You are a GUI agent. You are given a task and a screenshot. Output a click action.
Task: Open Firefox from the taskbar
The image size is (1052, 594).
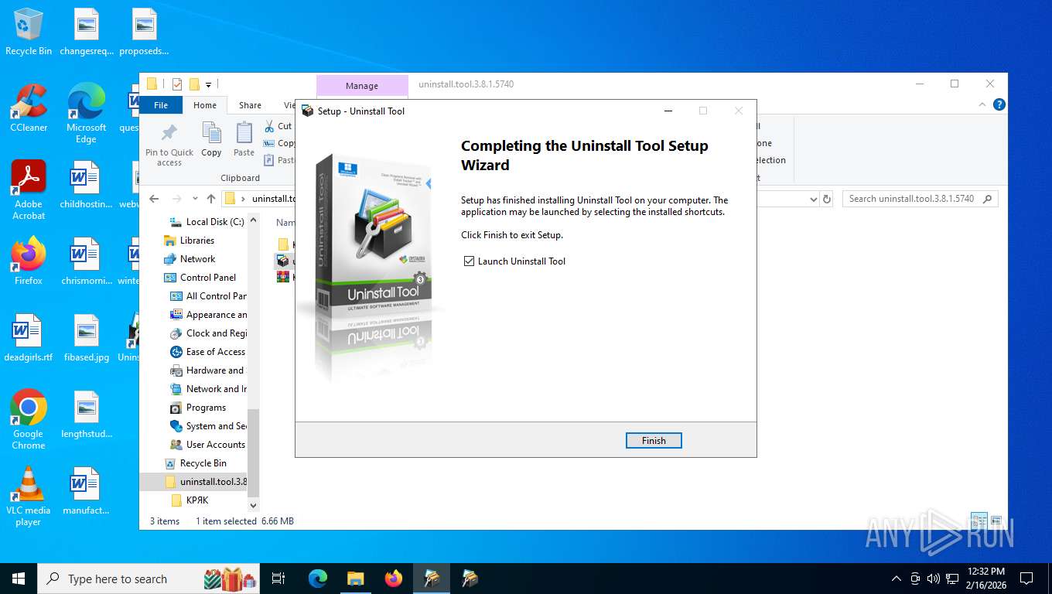[394, 579]
